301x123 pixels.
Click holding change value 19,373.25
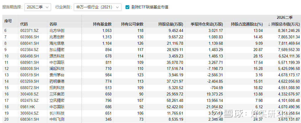click(215, 94)
